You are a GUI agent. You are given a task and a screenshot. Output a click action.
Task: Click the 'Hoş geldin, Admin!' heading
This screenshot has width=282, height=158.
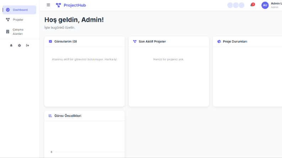[x=74, y=20]
